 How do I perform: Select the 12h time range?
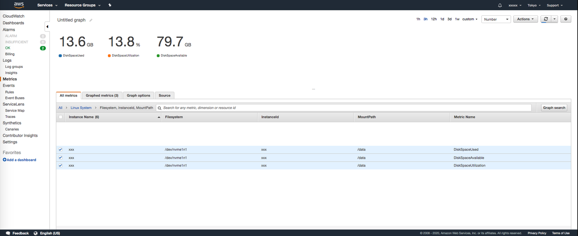[x=434, y=19]
